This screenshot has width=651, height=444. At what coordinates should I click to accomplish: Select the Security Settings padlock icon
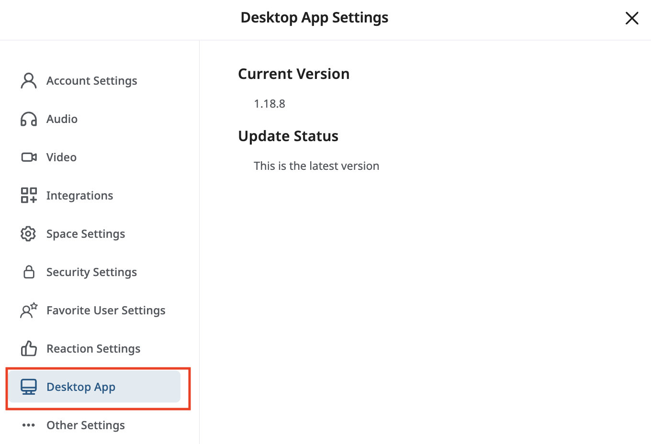point(28,272)
